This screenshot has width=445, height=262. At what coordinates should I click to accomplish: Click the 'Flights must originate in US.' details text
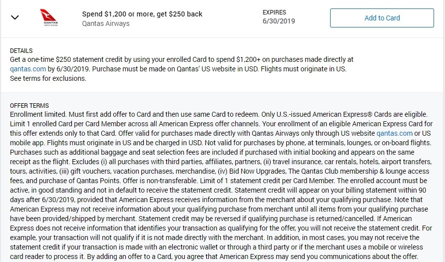click(x=303, y=69)
